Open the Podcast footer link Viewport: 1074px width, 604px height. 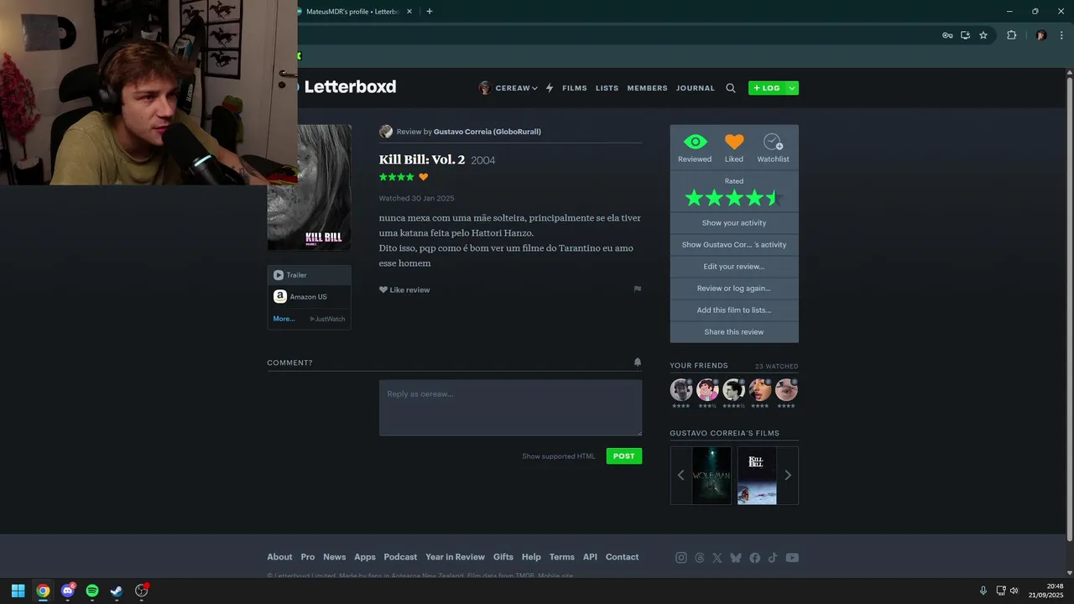click(400, 557)
